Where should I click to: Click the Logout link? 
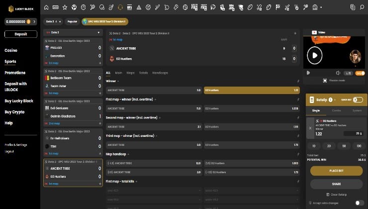pyautogui.click(x=9, y=151)
